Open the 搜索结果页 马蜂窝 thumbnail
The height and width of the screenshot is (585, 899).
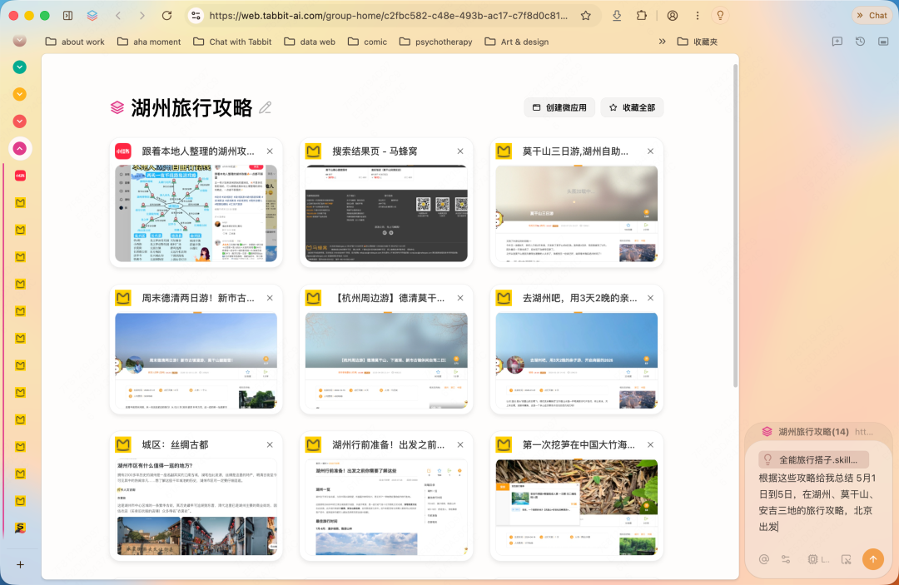386,213
